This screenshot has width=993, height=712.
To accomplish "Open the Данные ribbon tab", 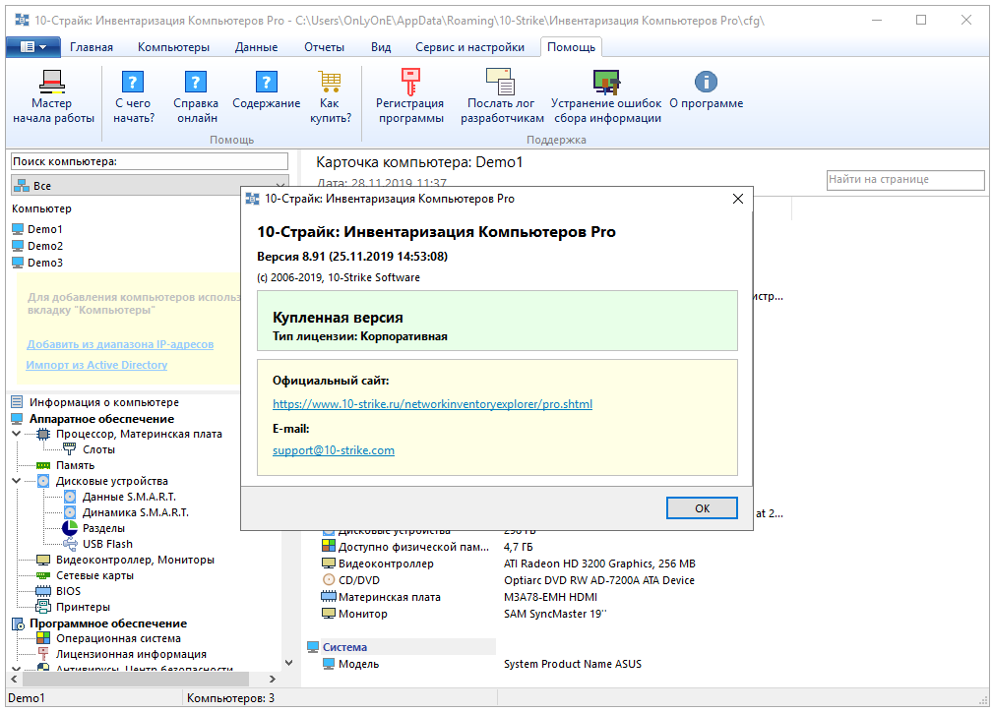I will pos(257,47).
